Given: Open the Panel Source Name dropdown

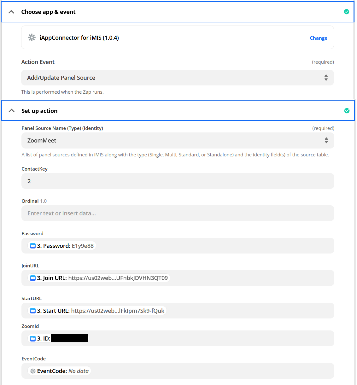Looking at the screenshot, I should (x=178, y=141).
